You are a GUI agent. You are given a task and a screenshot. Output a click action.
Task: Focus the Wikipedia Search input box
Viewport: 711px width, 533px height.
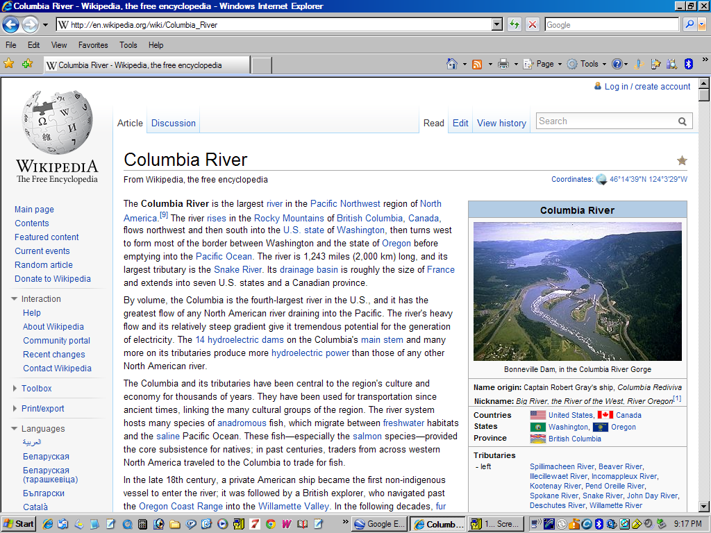607,121
